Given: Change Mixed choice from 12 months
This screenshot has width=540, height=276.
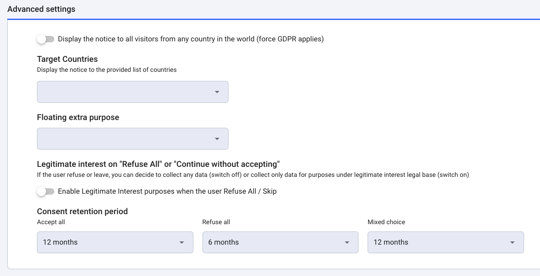Looking at the screenshot, I should click(x=445, y=242).
